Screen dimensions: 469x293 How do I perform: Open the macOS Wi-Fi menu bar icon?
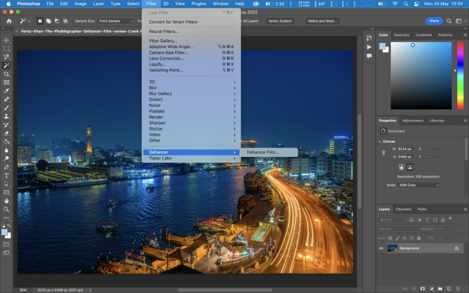tap(395, 4)
